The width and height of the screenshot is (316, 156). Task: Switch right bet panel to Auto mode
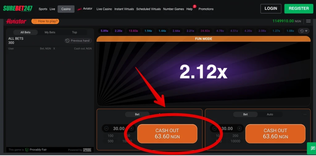coord(270,114)
